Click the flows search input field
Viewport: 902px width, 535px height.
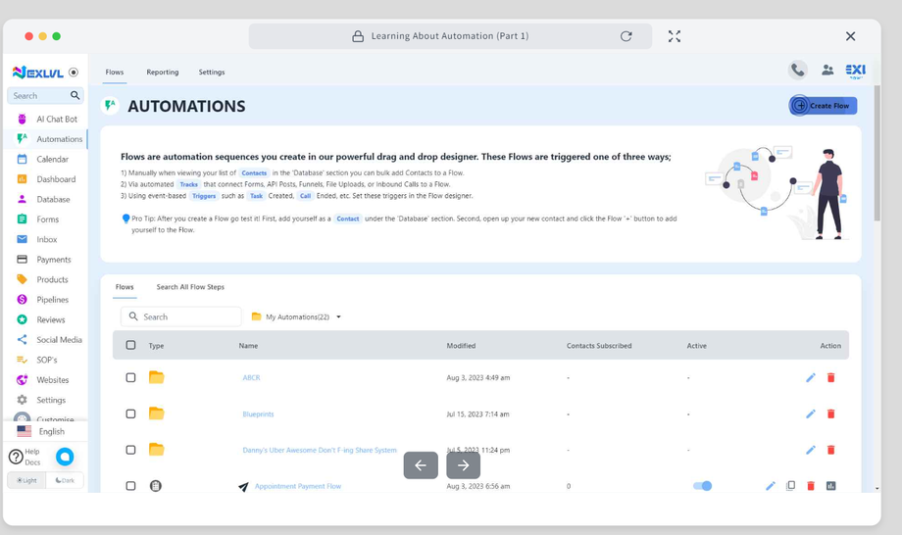click(188, 316)
